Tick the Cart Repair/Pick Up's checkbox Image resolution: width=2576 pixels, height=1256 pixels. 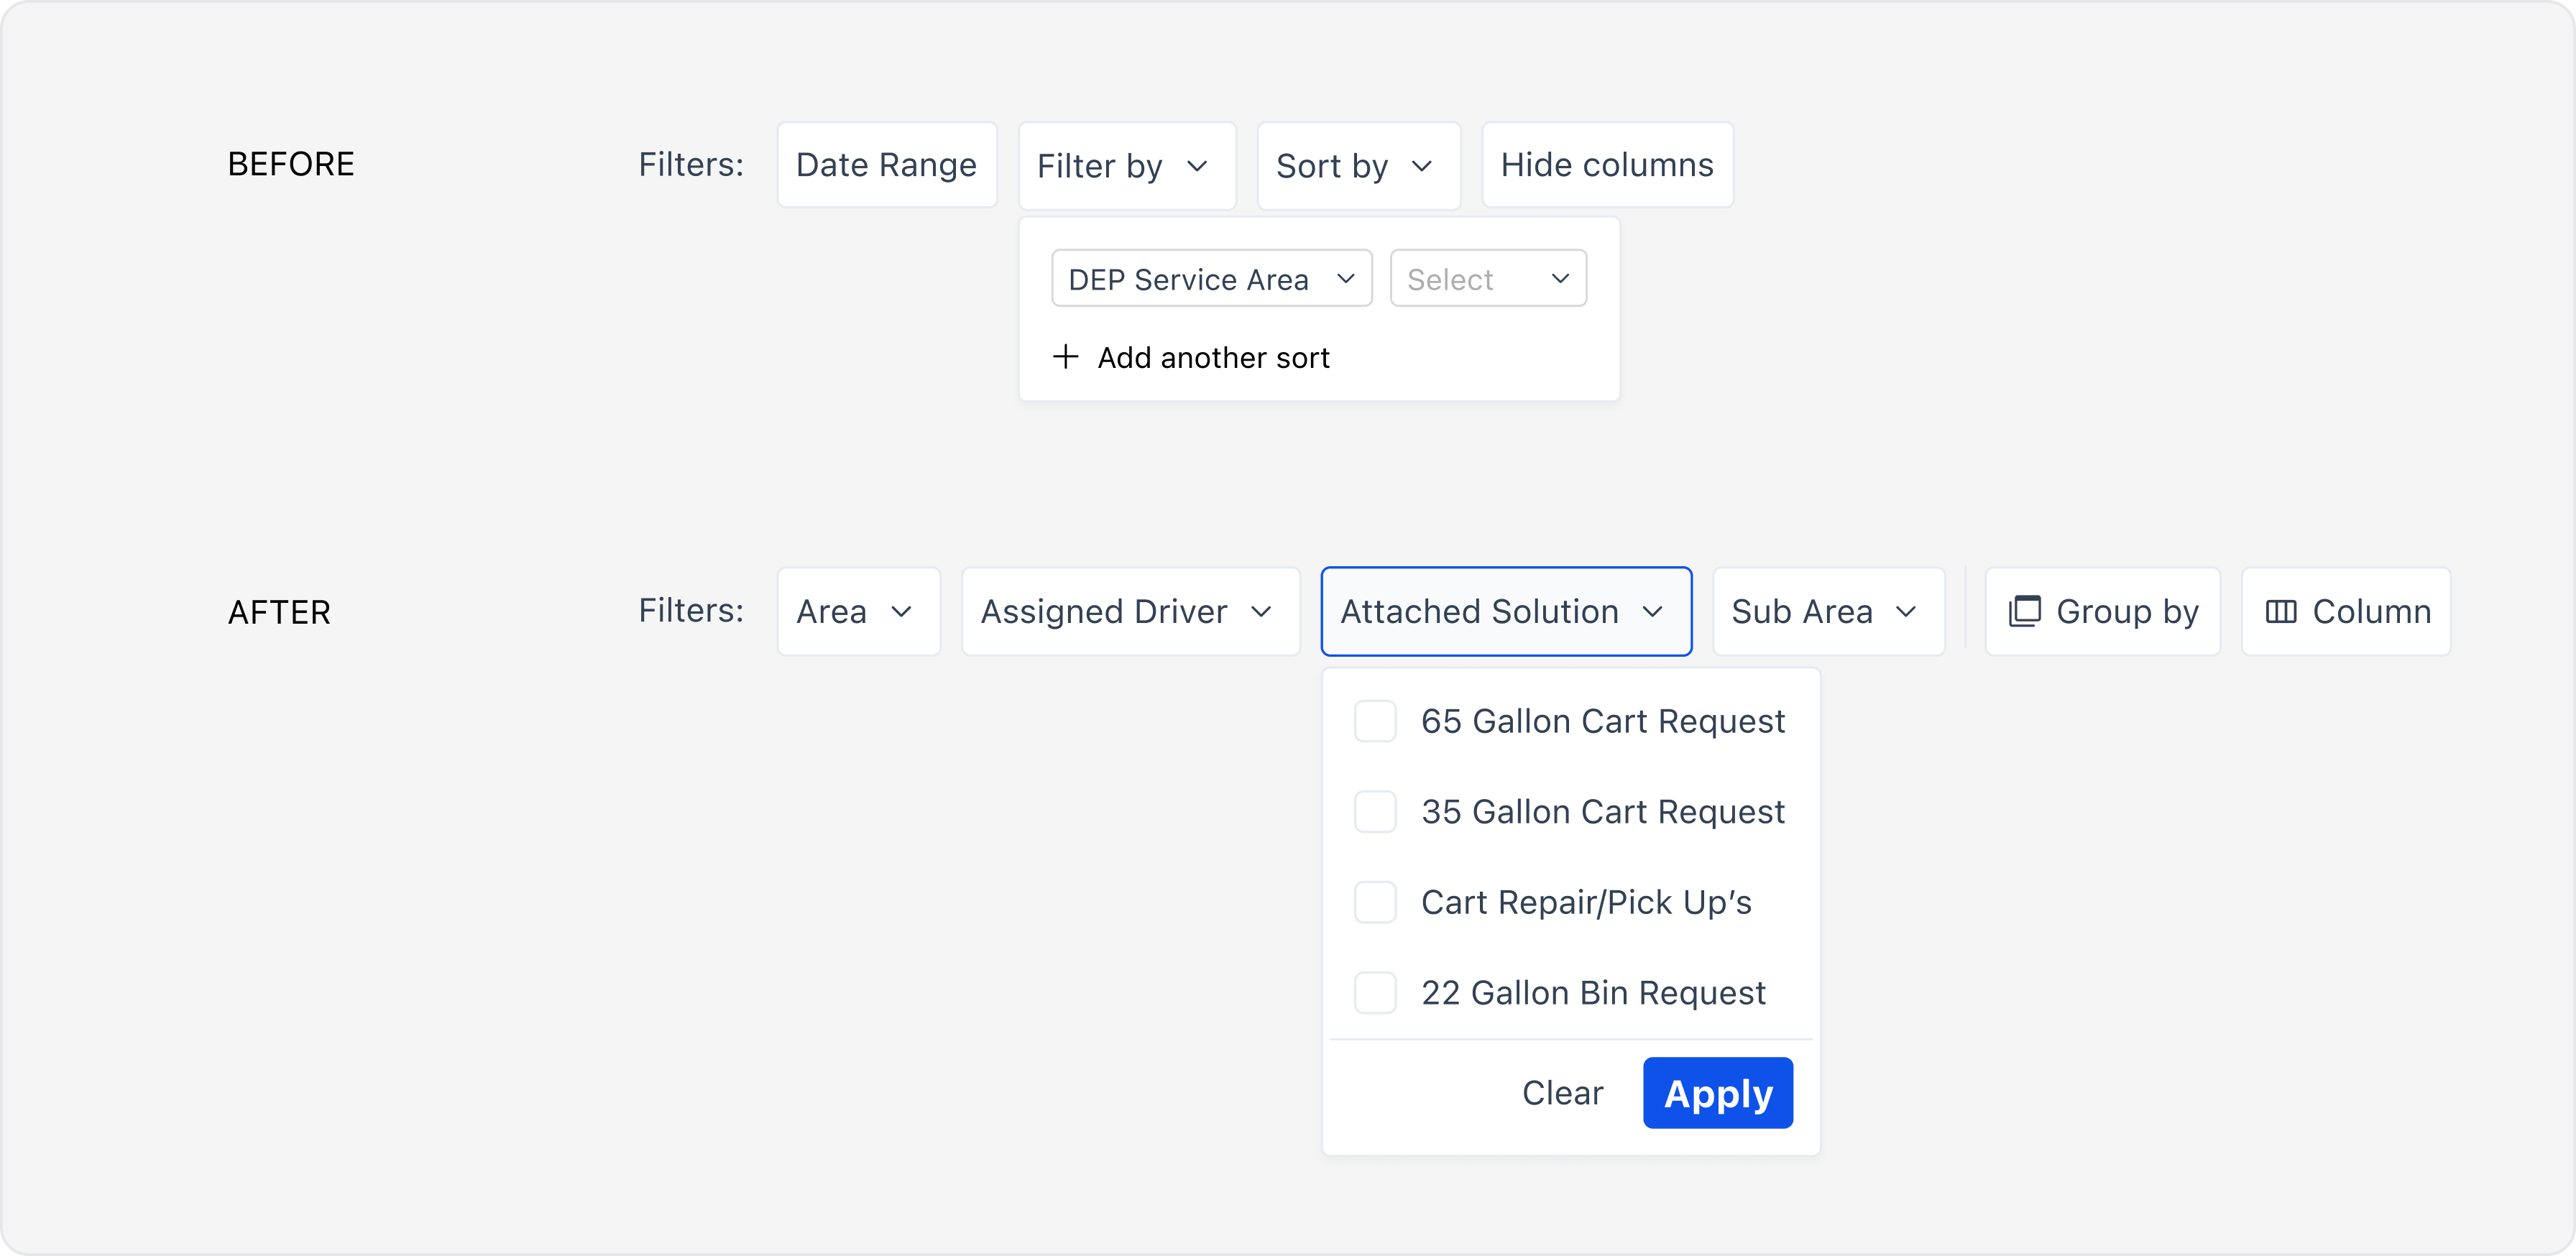click(x=1375, y=902)
